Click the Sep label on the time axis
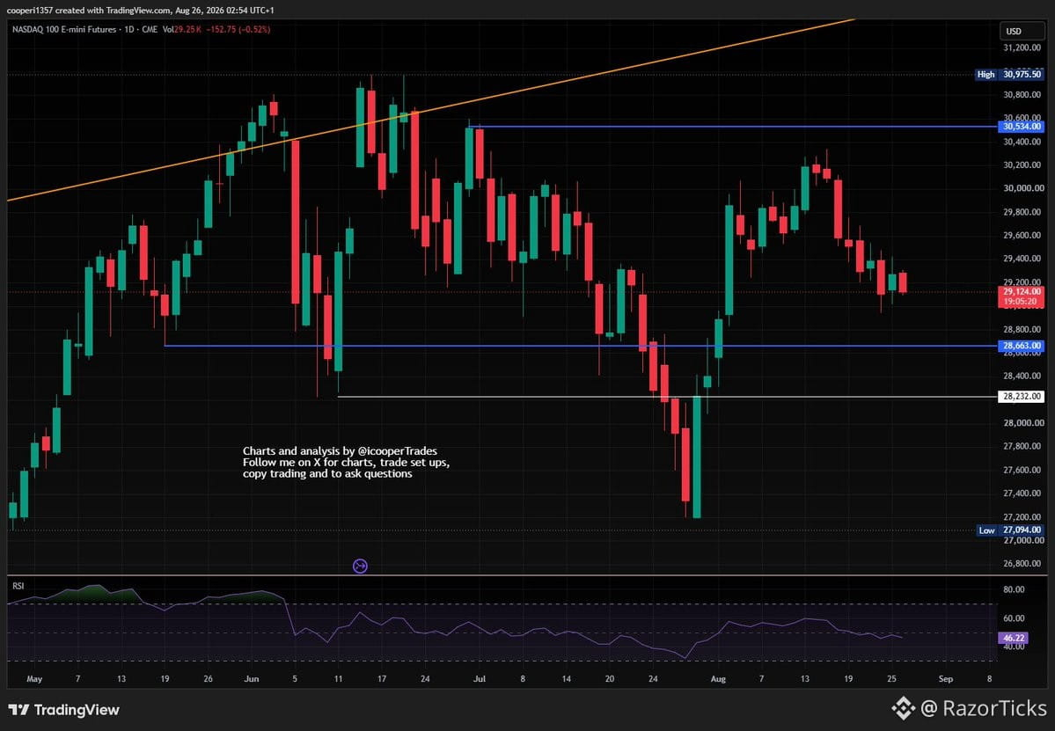Image resolution: width=1055 pixels, height=731 pixels. (x=946, y=679)
